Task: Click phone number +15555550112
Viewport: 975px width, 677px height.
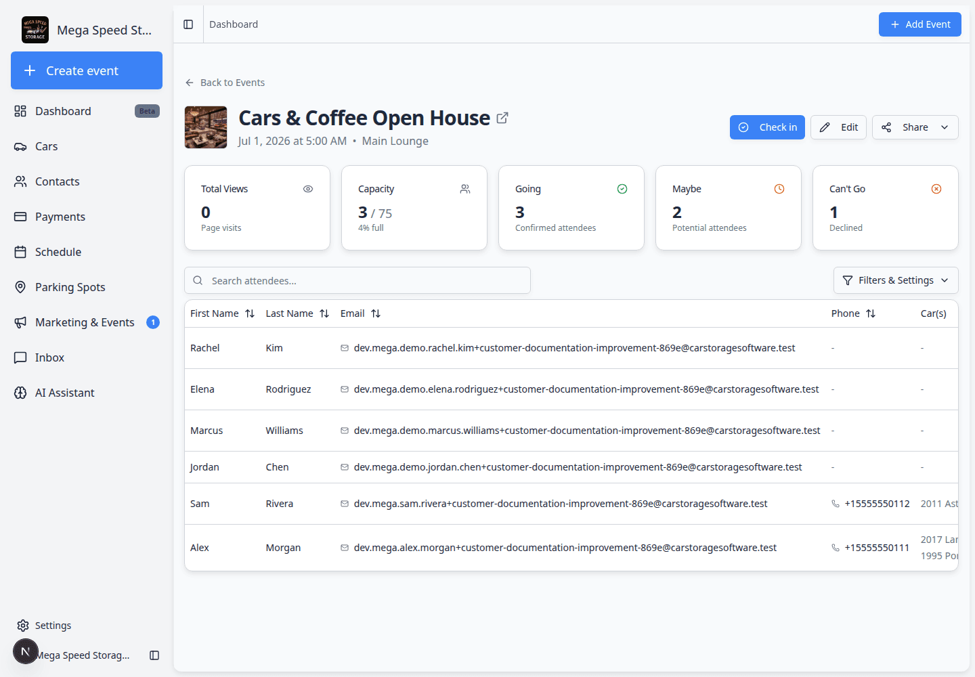Action: [877, 504]
